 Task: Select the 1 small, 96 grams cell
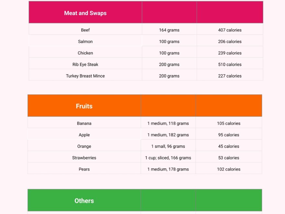(x=168, y=146)
